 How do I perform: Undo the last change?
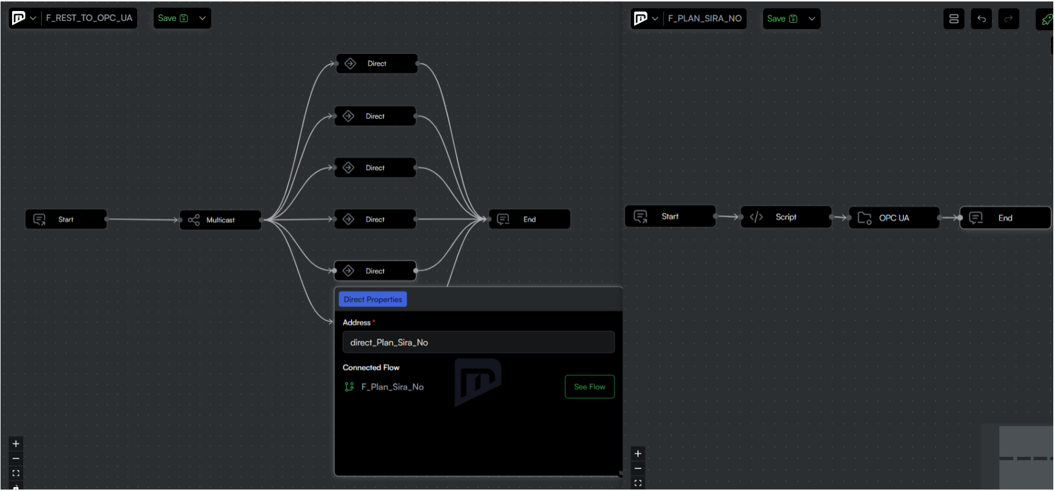point(982,19)
